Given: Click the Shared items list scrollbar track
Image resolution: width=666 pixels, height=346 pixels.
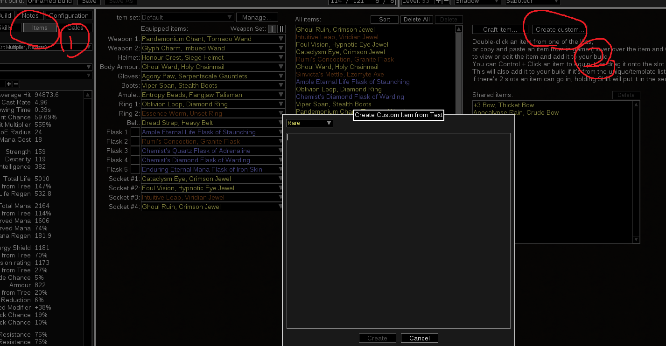Looking at the screenshot, I should click(x=636, y=173).
